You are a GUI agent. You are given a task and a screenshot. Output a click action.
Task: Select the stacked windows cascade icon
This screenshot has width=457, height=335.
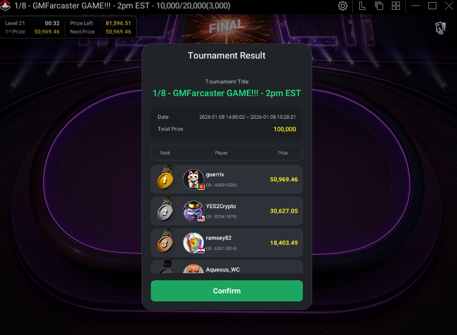coord(379,6)
